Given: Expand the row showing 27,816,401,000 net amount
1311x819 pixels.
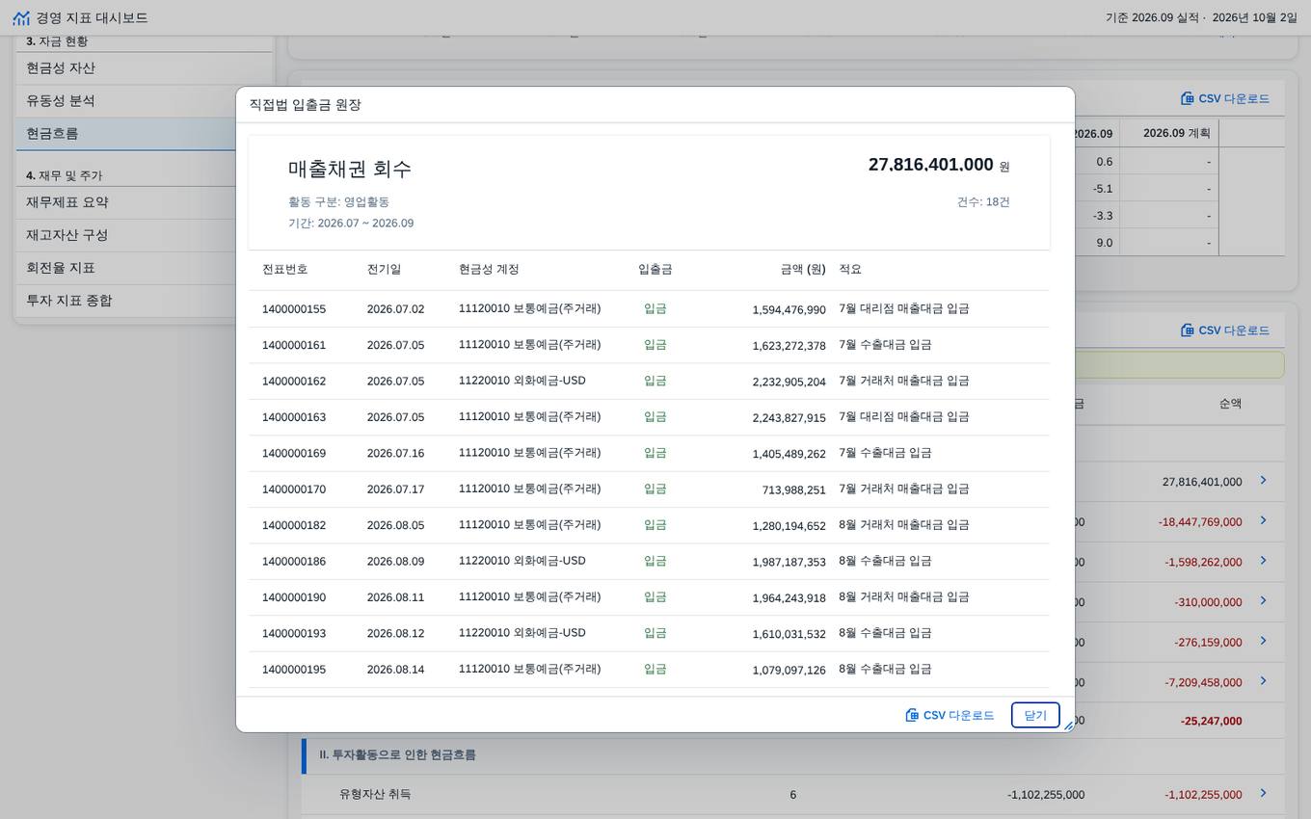Looking at the screenshot, I should 1263,480.
